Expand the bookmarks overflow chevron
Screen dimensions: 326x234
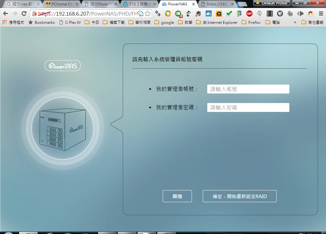pyautogui.click(x=295, y=22)
